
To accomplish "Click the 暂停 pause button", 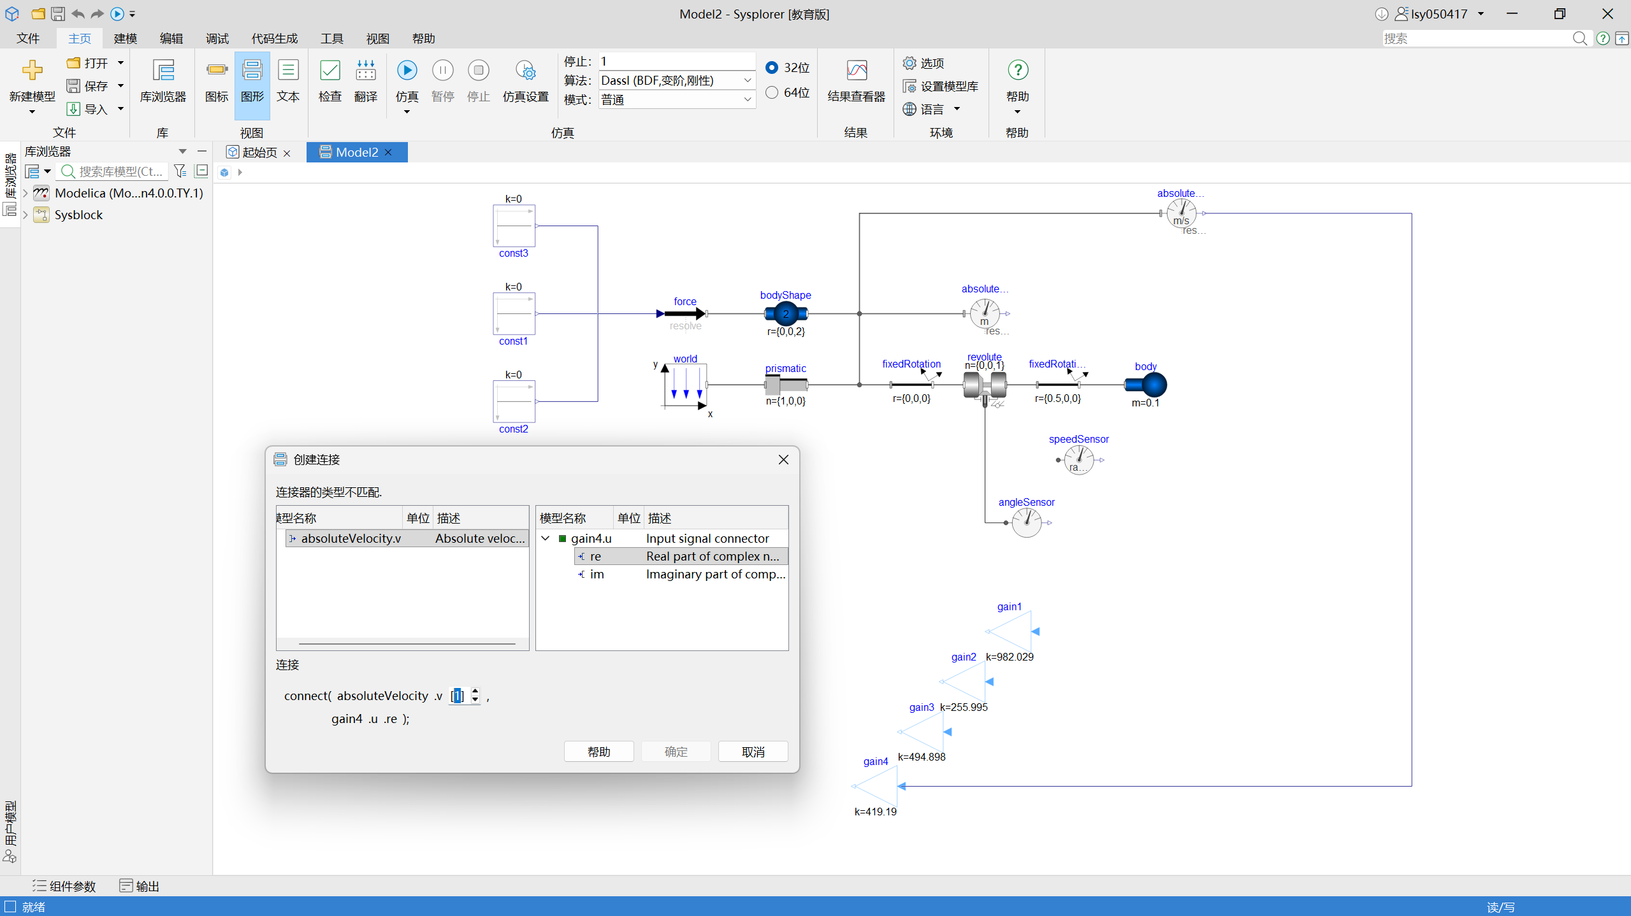I will point(443,81).
